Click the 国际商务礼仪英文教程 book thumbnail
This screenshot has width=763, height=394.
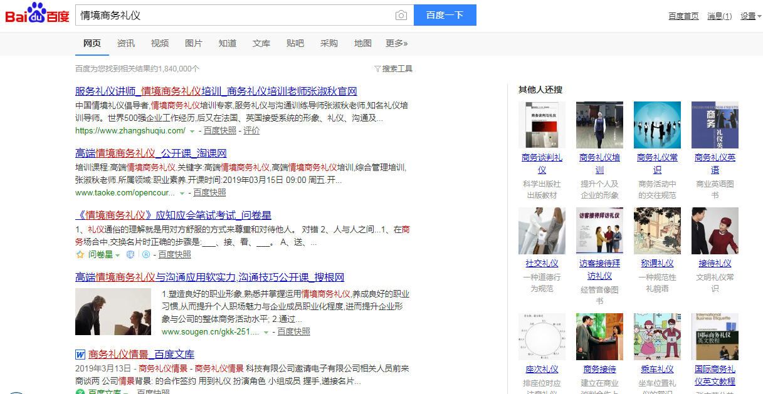[x=715, y=336]
